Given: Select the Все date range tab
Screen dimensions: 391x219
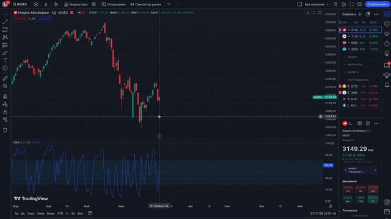Looking at the screenshot, I should tap(80, 214).
